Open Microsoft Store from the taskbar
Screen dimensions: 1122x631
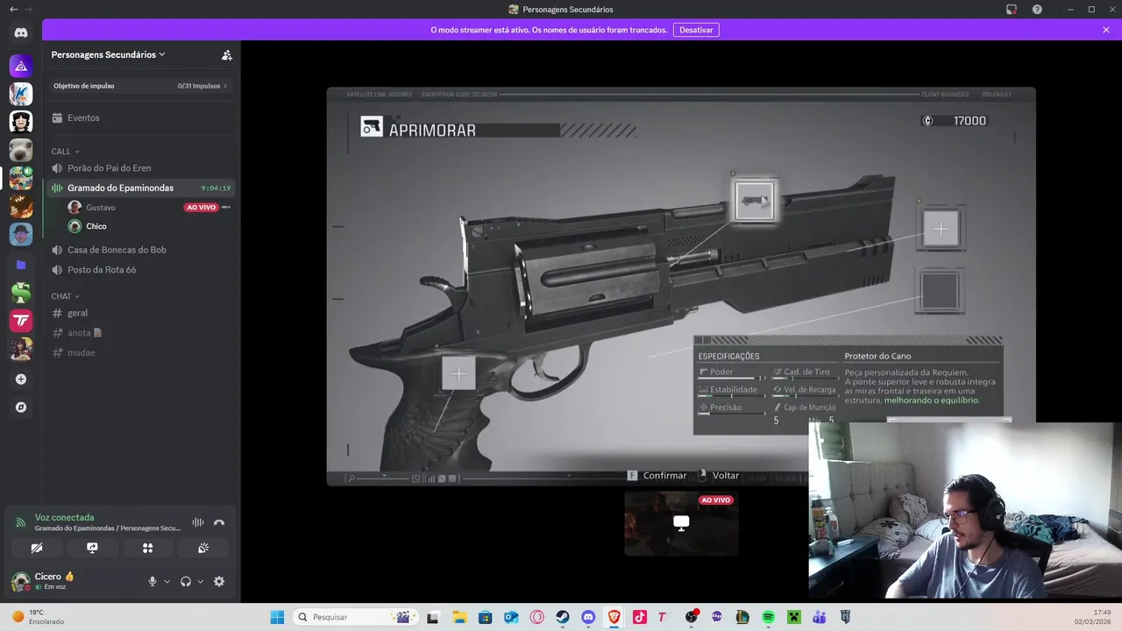[485, 617]
